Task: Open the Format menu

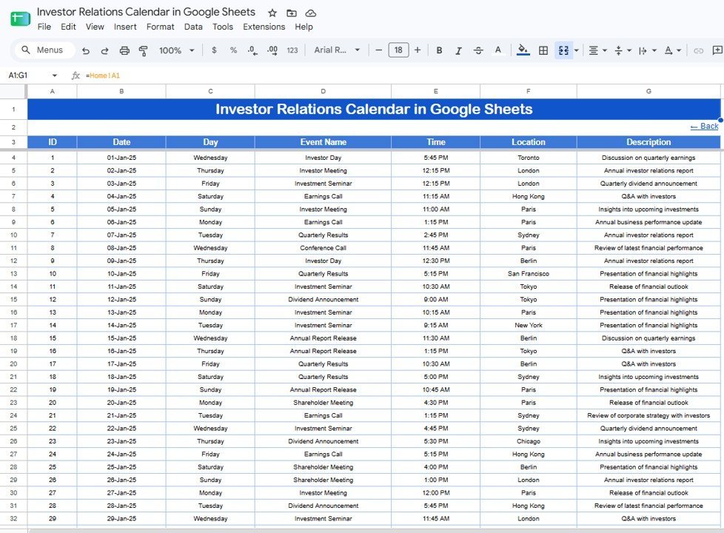Action: pos(160,27)
